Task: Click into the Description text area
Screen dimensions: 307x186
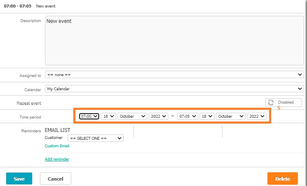Action: 174,41
